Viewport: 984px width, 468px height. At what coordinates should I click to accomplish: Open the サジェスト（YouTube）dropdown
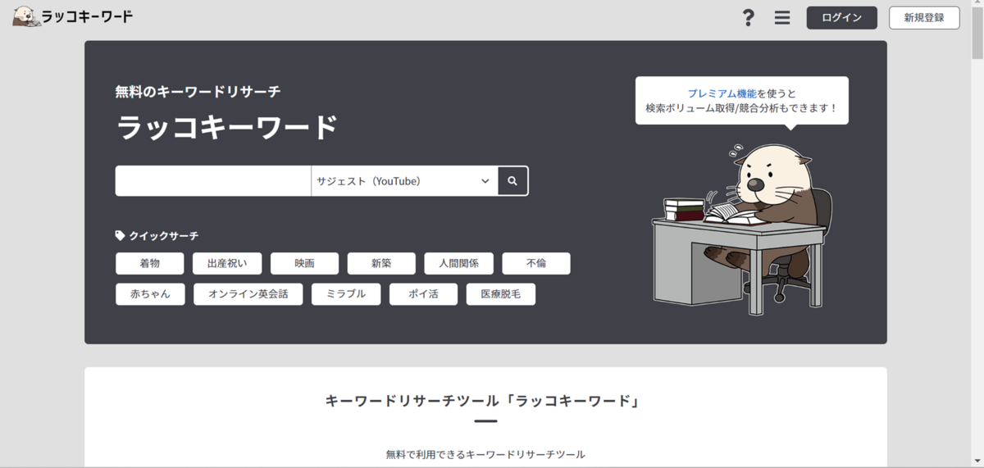(404, 181)
